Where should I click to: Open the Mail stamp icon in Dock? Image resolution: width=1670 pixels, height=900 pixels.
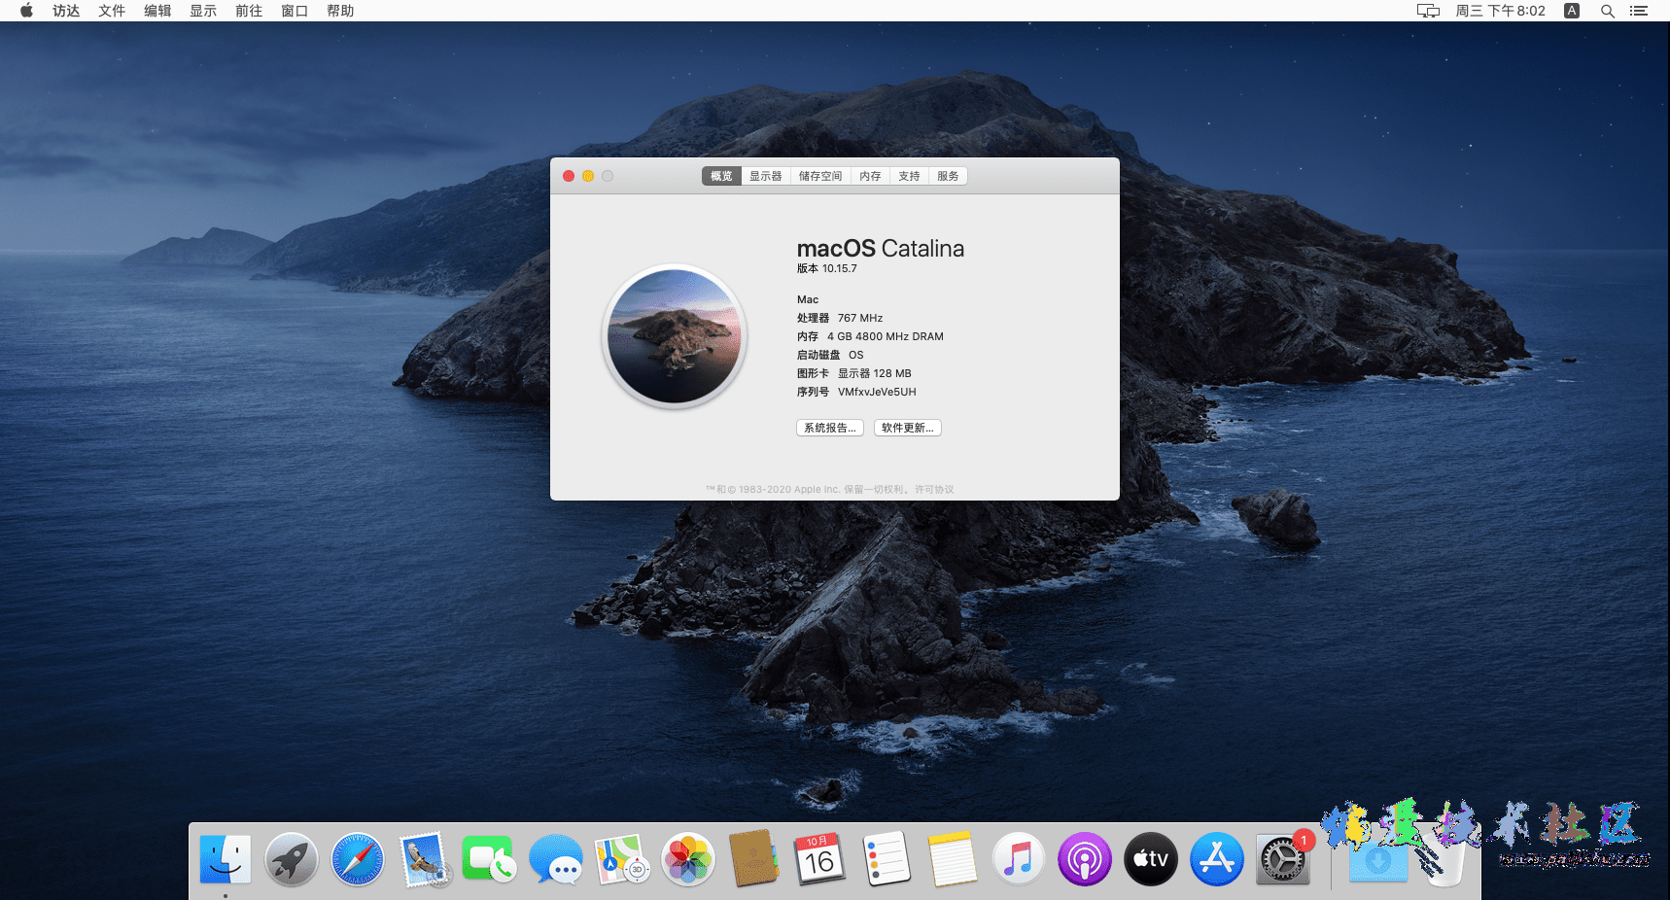(424, 859)
